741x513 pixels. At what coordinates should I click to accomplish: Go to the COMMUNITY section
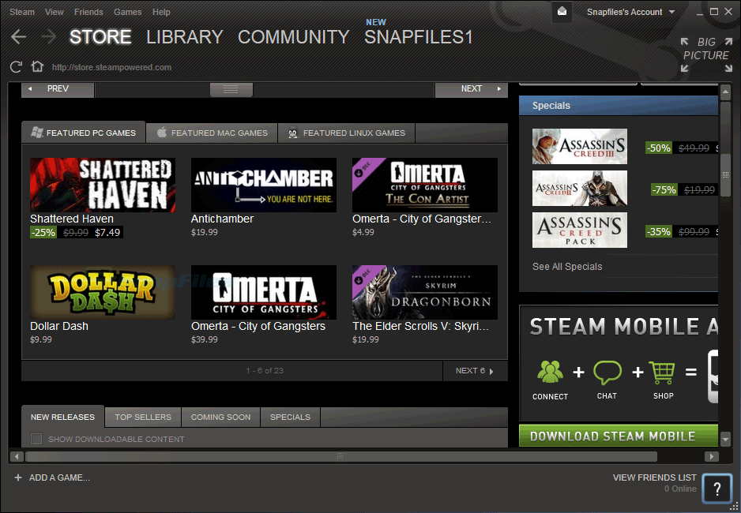tap(293, 37)
